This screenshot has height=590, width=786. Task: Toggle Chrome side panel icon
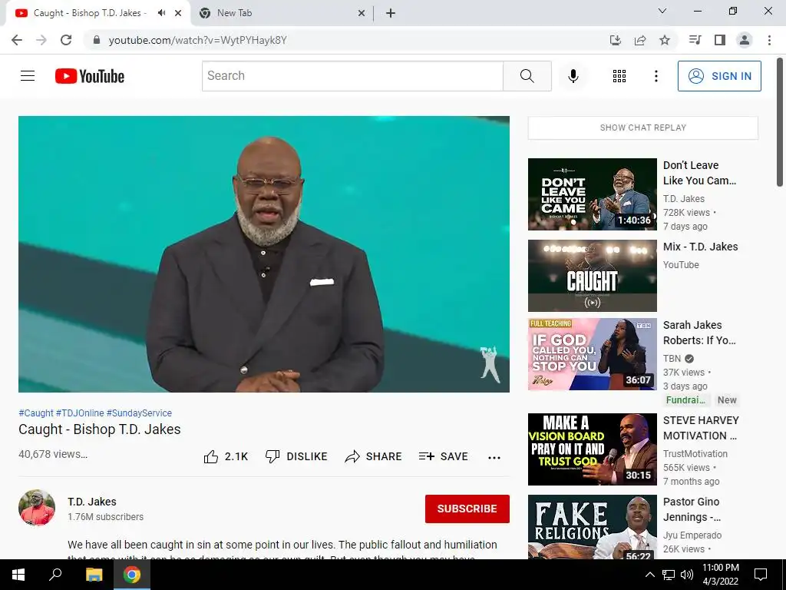[x=720, y=40]
